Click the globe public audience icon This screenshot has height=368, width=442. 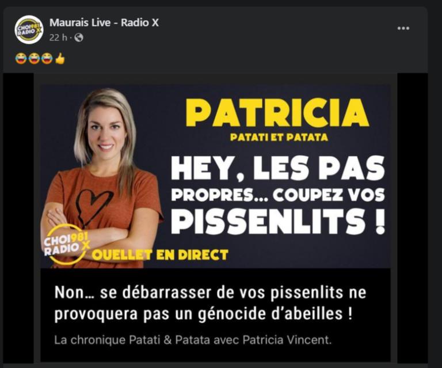click(x=79, y=37)
